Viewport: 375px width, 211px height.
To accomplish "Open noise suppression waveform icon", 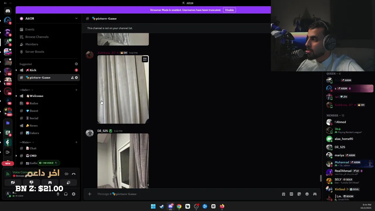I will 67,174.
